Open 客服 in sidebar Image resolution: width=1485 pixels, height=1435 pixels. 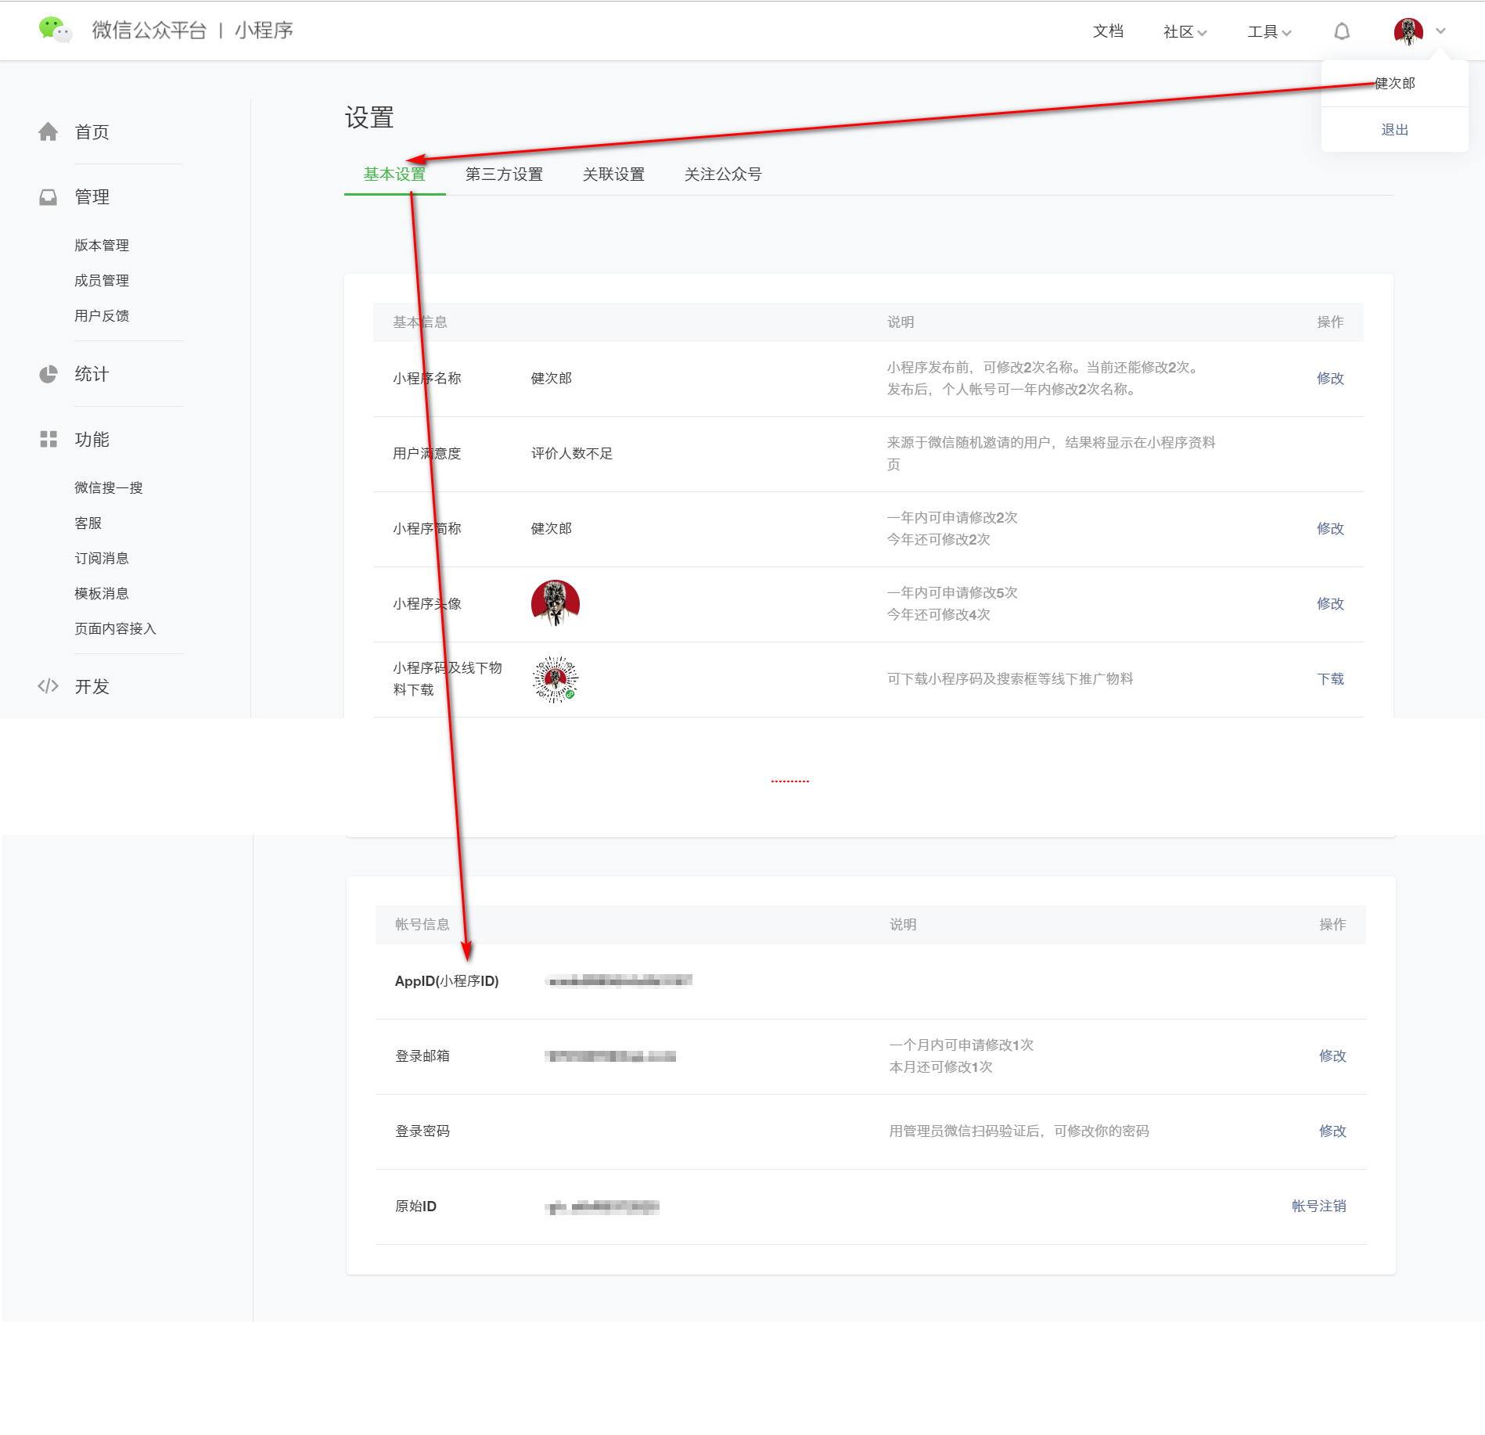(x=88, y=523)
